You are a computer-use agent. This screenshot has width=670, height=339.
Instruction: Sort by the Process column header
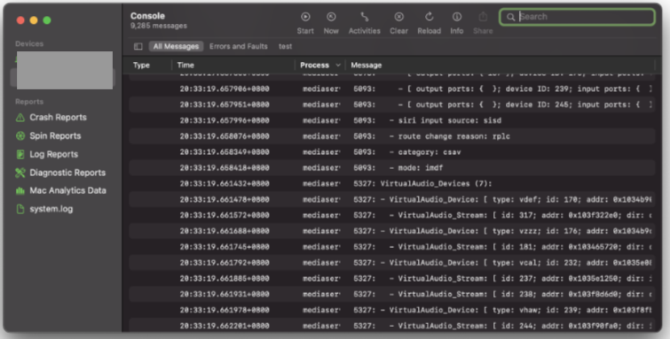click(x=314, y=65)
